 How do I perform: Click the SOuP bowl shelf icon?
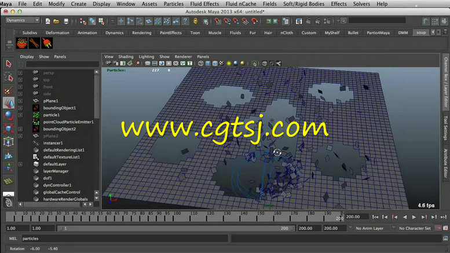22,43
